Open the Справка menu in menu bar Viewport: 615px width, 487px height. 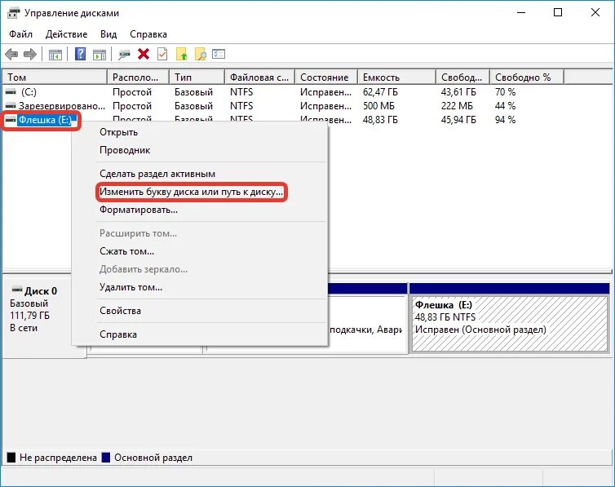click(148, 34)
